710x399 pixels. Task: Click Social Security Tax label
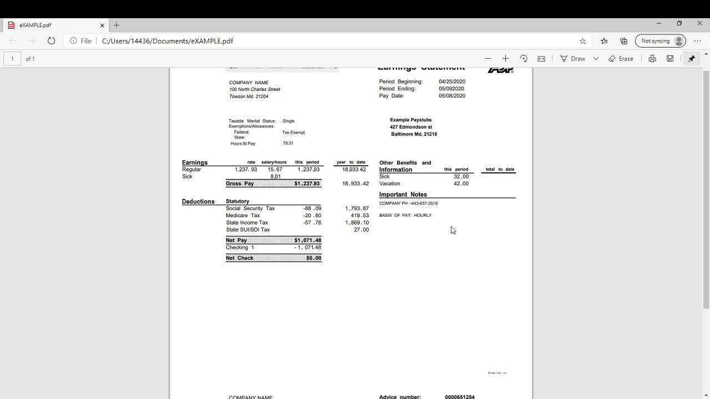[250, 208]
